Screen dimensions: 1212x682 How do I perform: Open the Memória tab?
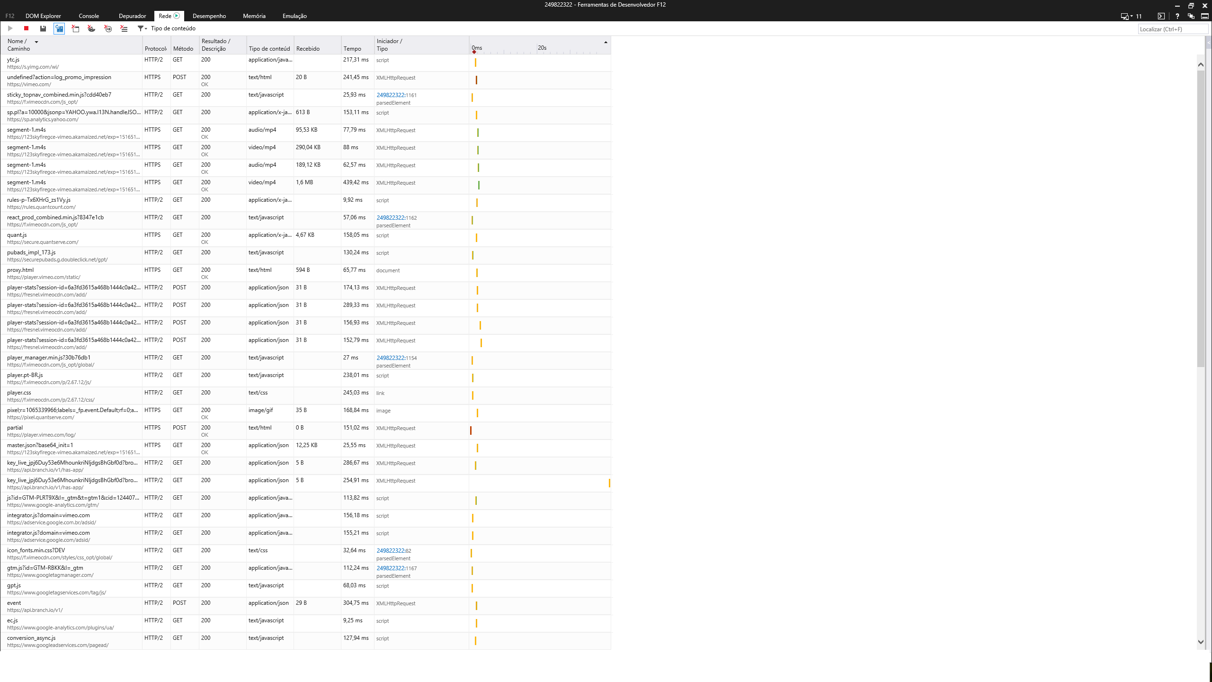point(254,16)
